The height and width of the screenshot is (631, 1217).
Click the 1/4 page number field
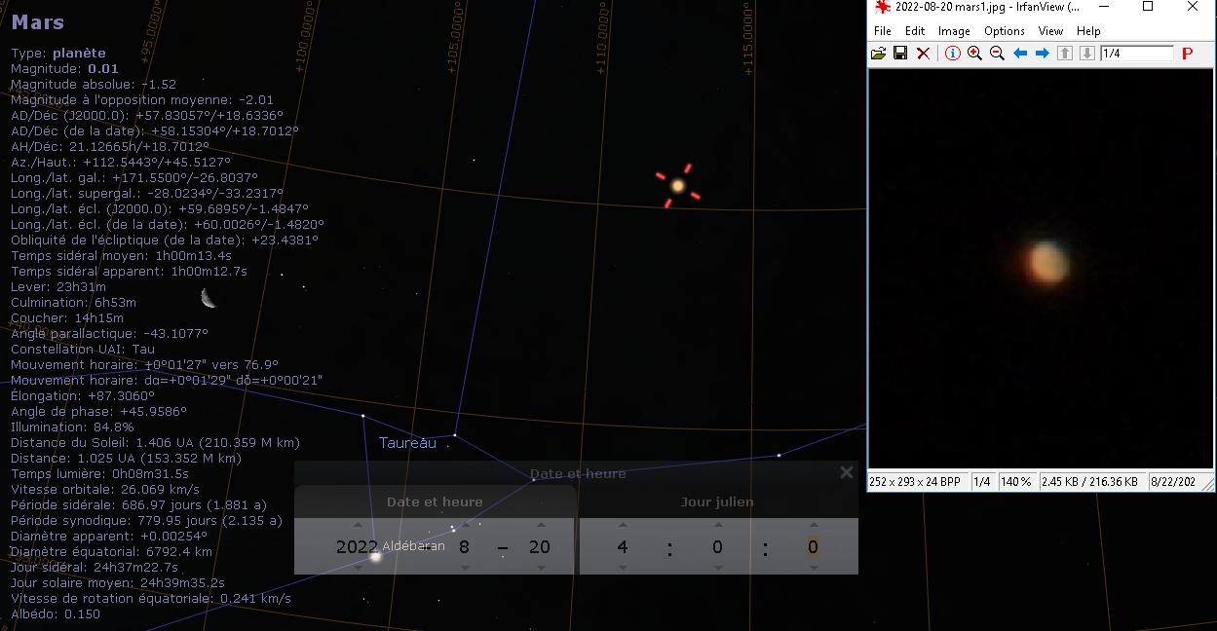pyautogui.click(x=1136, y=54)
